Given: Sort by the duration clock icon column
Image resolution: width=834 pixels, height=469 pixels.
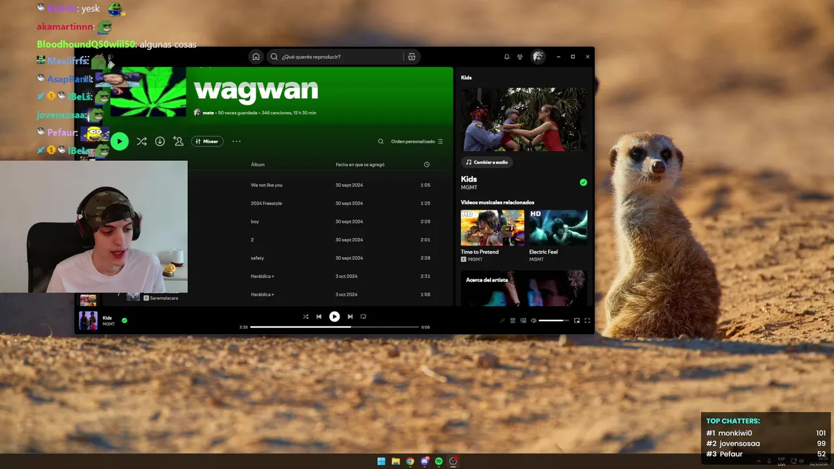Looking at the screenshot, I should pos(427,165).
